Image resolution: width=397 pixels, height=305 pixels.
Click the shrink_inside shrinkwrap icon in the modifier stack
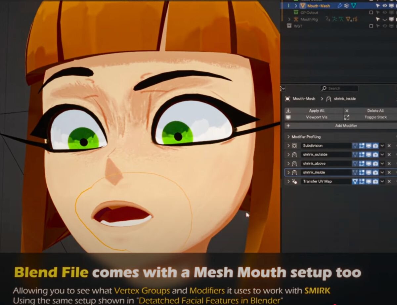tap(294, 172)
